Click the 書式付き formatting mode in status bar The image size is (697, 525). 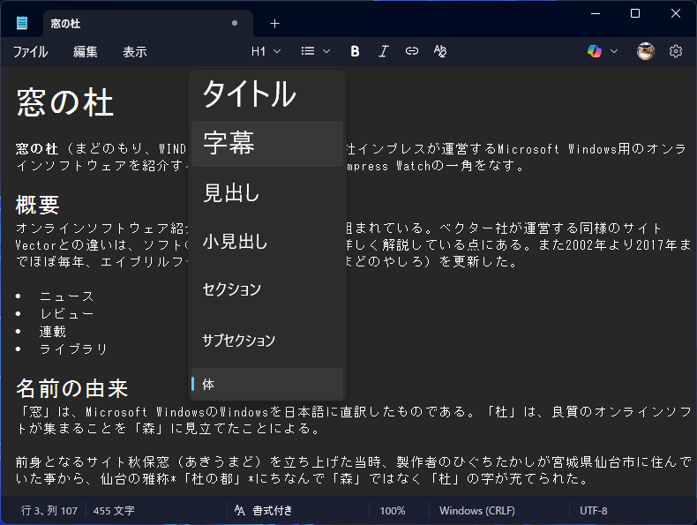[x=263, y=510]
